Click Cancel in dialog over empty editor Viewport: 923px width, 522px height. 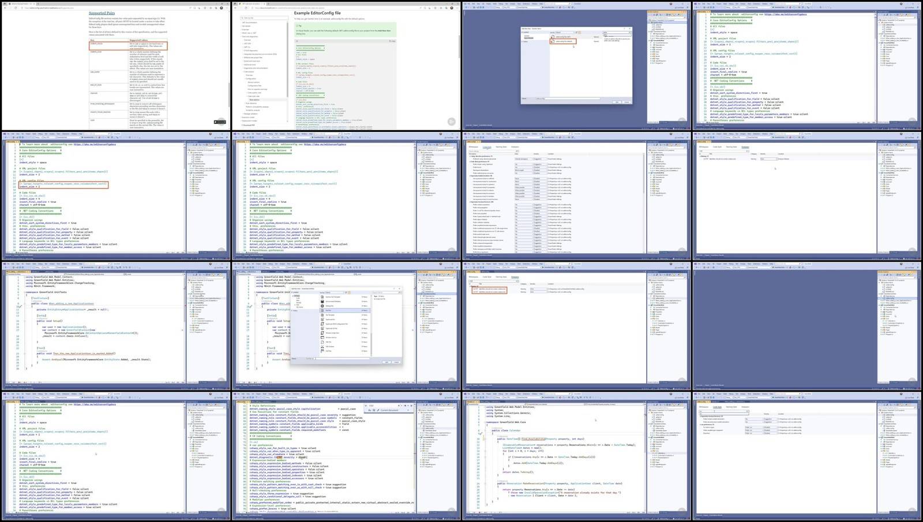[626, 102]
